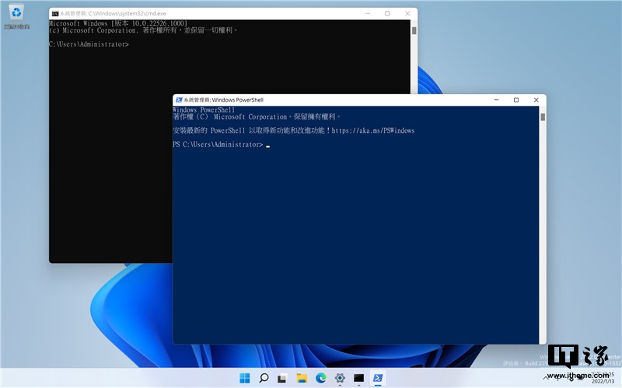Open Task View from the taskbar
Screen dimensions: 622x388
click(x=283, y=378)
